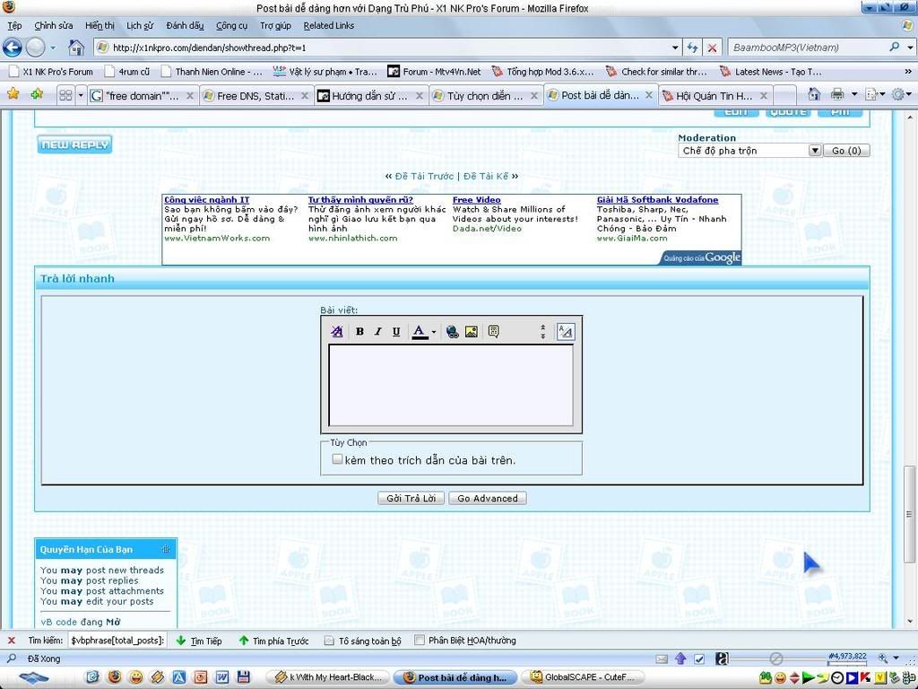
Task: Pick text color with the A color swatch
Action: click(420, 332)
